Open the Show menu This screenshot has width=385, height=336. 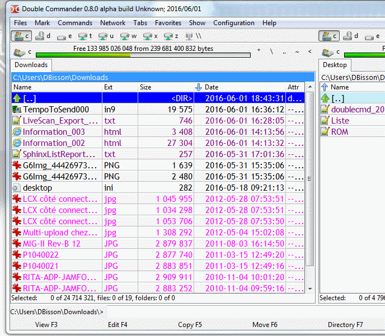coord(197,23)
